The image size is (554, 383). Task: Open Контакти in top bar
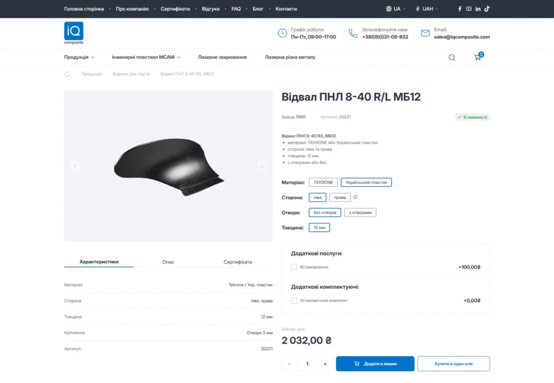click(286, 9)
